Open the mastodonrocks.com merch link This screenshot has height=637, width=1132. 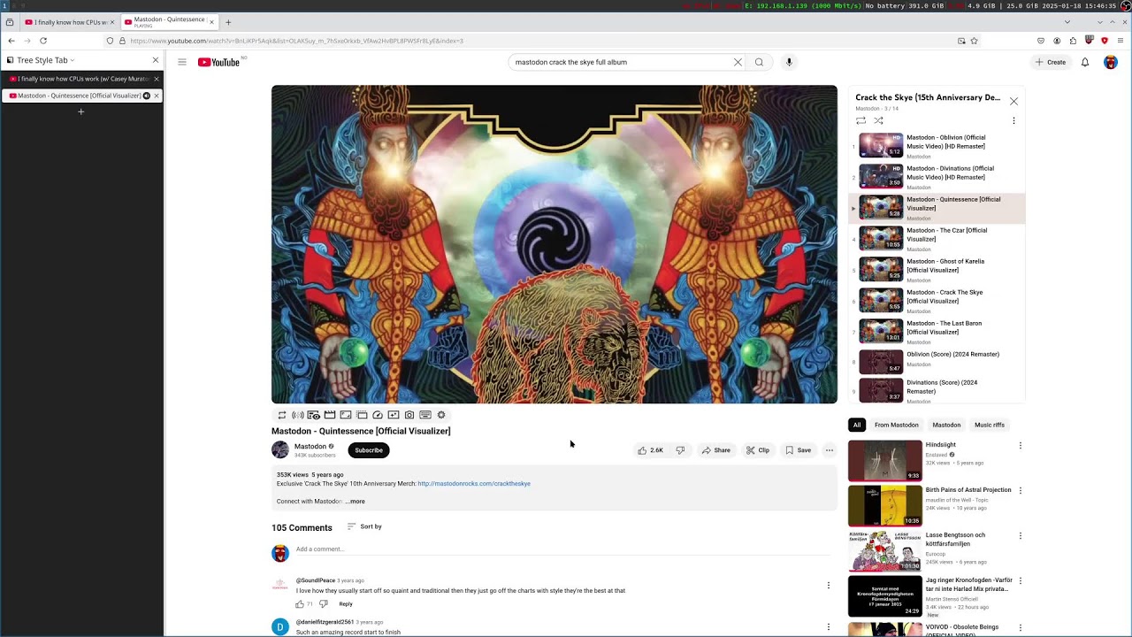[x=473, y=484]
